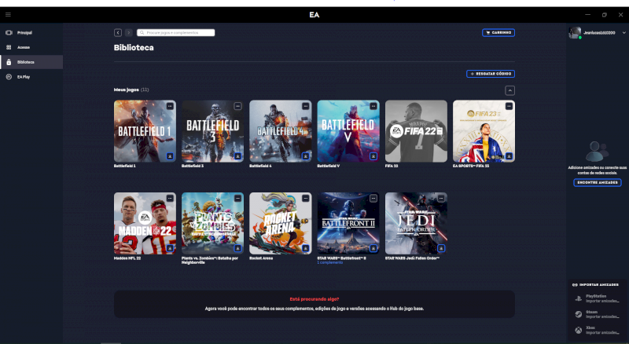Collapse the Meus jogos section
The image size is (629, 344).
509,90
